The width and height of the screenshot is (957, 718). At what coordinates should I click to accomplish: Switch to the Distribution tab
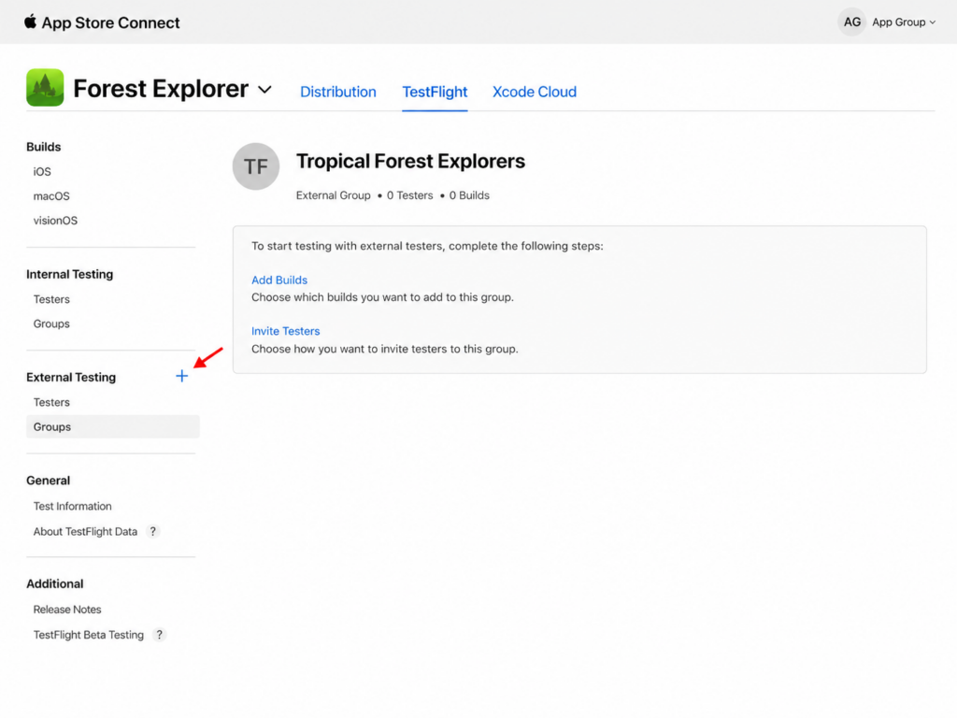coord(338,92)
